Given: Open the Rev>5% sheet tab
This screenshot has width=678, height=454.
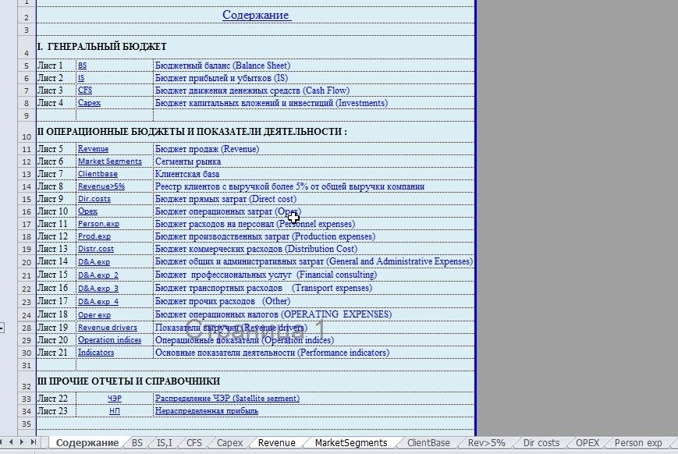Looking at the screenshot, I should (x=486, y=443).
